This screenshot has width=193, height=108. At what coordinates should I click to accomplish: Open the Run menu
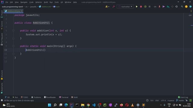tap(51, 2)
